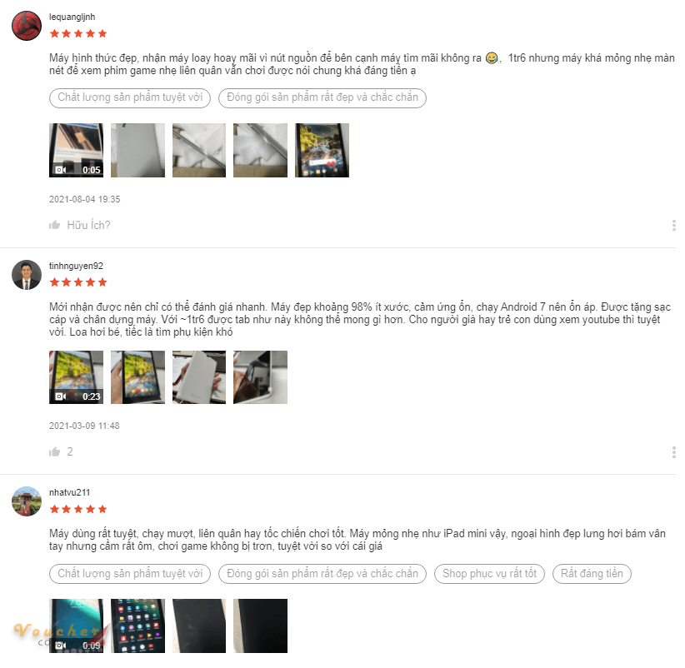Click 'Đóng gói sản phẩm rất đẹp' tag in third review

[322, 574]
